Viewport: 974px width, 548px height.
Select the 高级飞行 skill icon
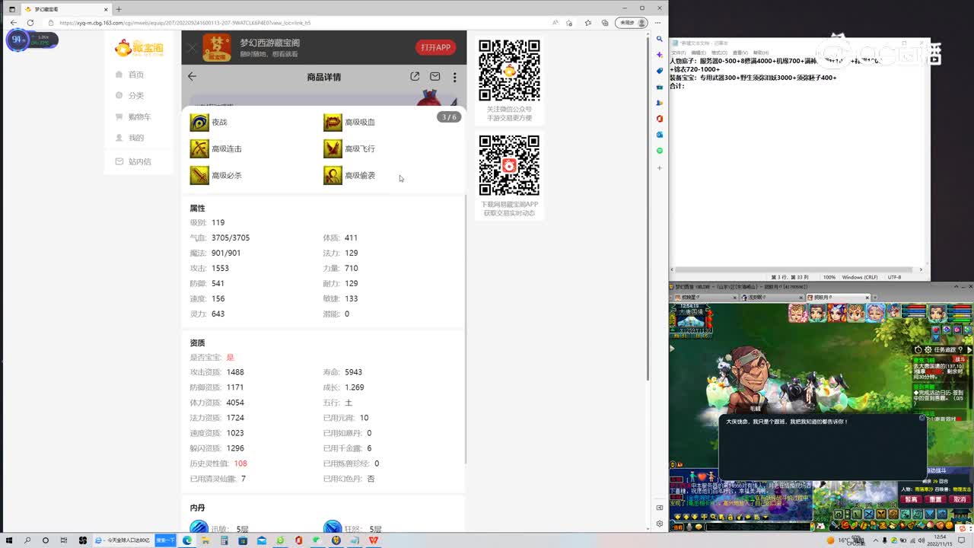pos(333,149)
